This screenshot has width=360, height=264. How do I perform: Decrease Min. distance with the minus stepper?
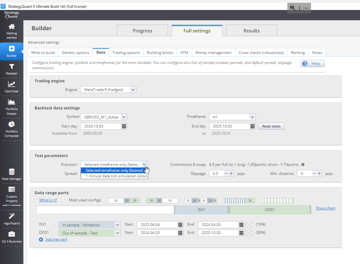(314, 173)
